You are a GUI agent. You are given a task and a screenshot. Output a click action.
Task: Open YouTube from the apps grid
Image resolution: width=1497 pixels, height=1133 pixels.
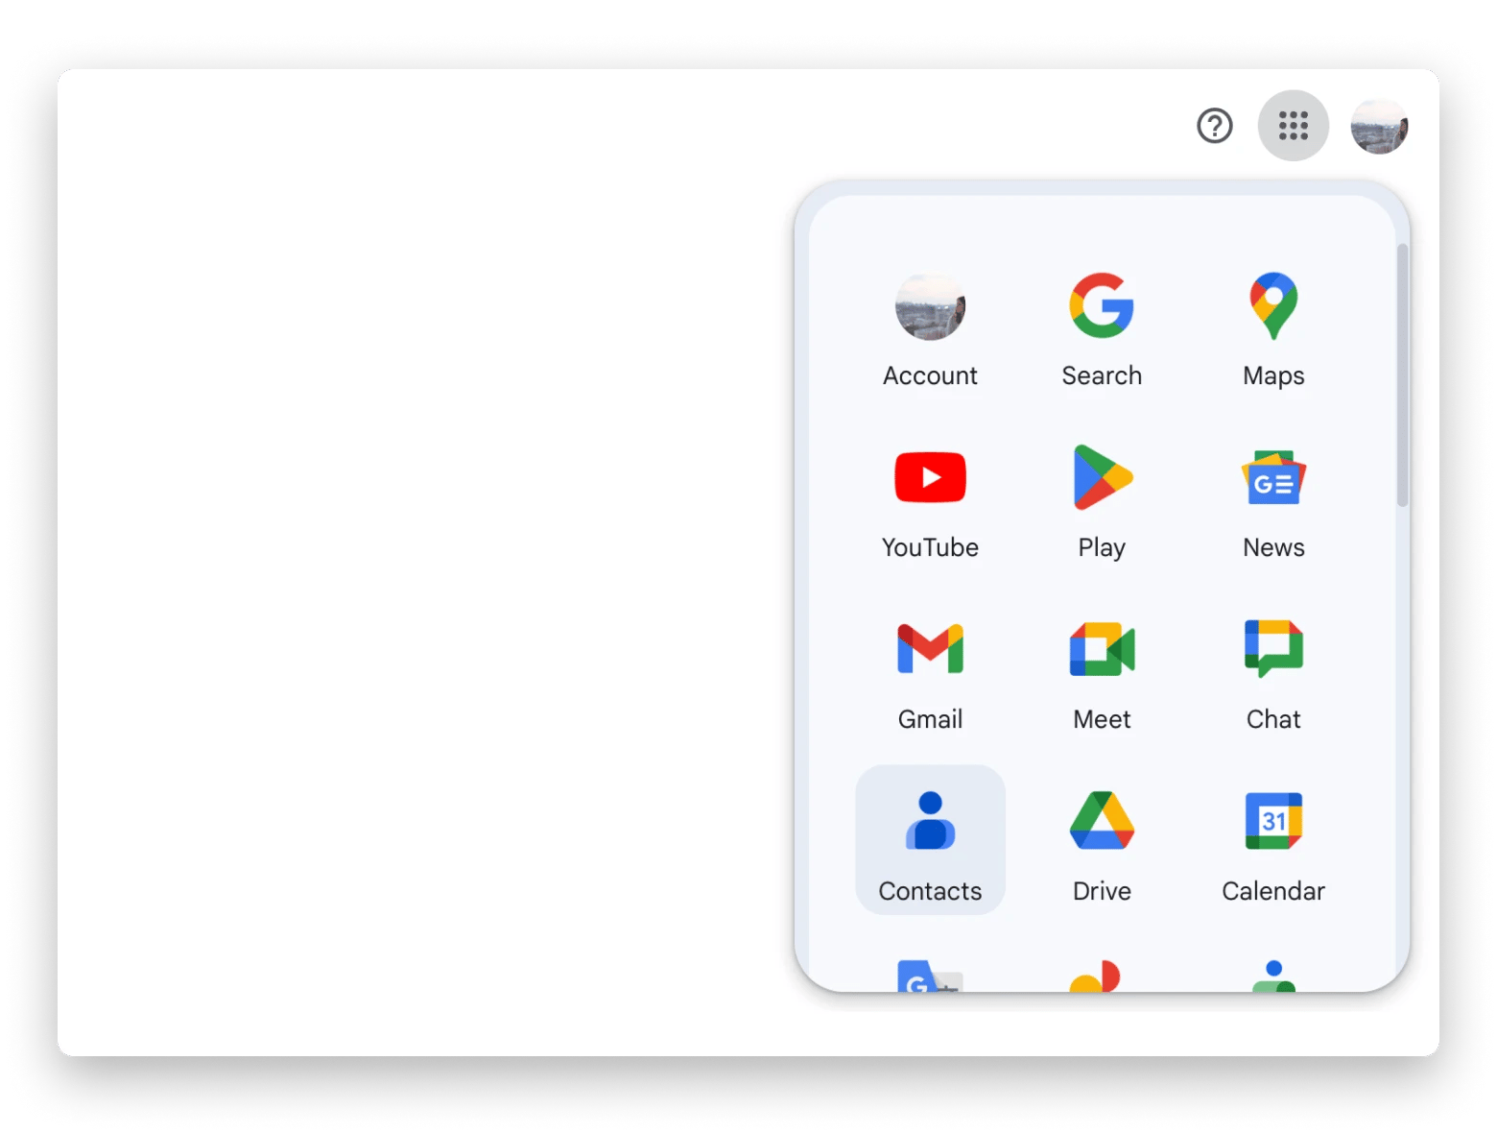(930, 500)
